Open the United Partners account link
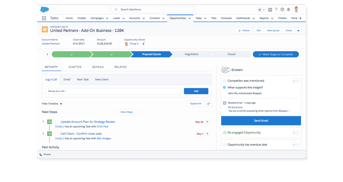 [x=51, y=44]
